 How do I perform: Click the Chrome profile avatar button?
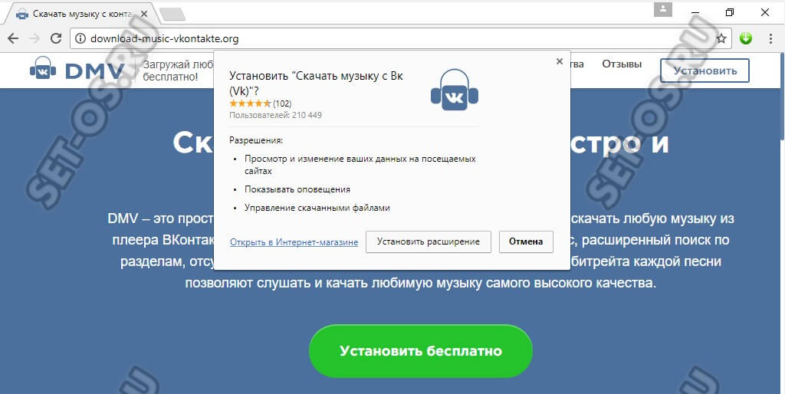point(663,9)
